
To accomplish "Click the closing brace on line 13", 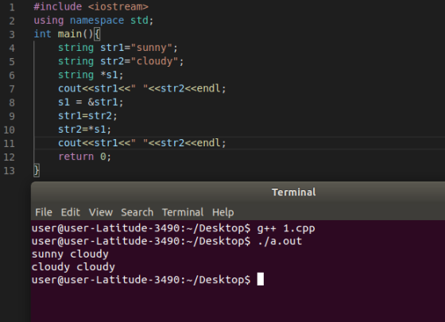I will point(37,170).
